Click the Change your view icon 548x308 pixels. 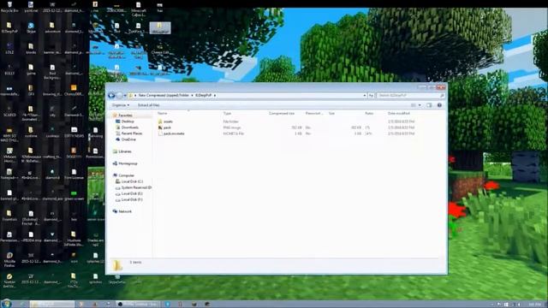(414, 105)
